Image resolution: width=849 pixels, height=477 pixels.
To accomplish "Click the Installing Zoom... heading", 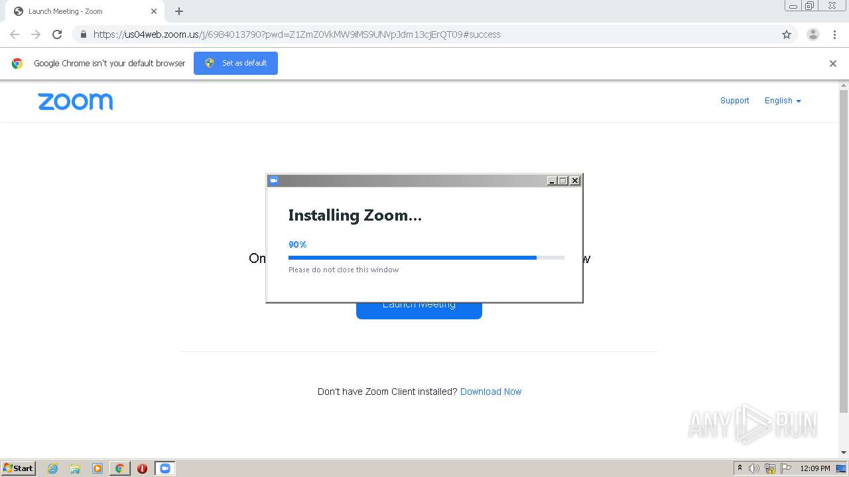I will tap(355, 215).
